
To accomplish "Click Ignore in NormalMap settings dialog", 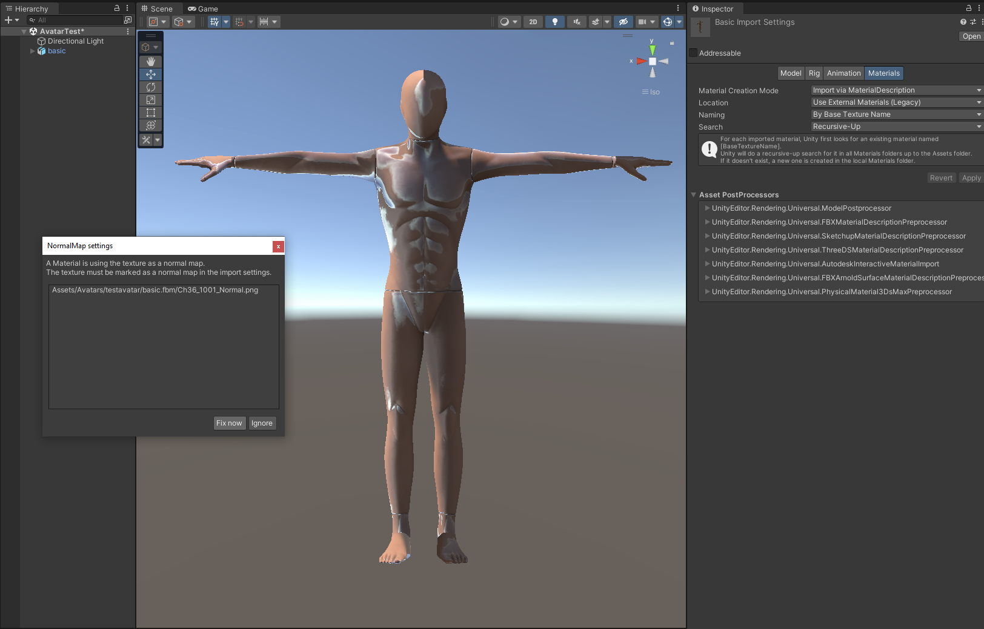I will click(262, 423).
